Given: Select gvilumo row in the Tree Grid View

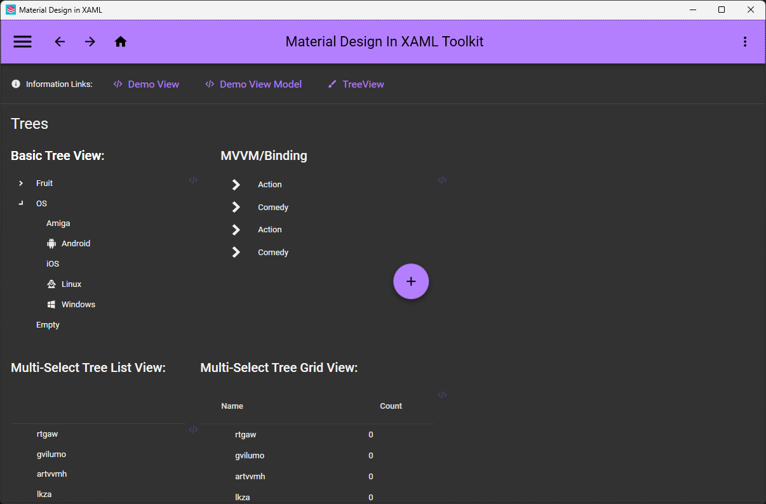Looking at the screenshot, I should point(318,456).
